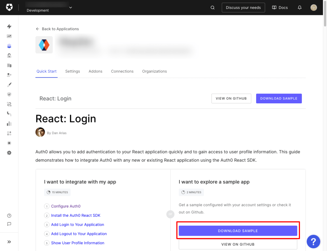Switch to the Connections tab
Viewport: 327px width, 251px height.
click(122, 71)
